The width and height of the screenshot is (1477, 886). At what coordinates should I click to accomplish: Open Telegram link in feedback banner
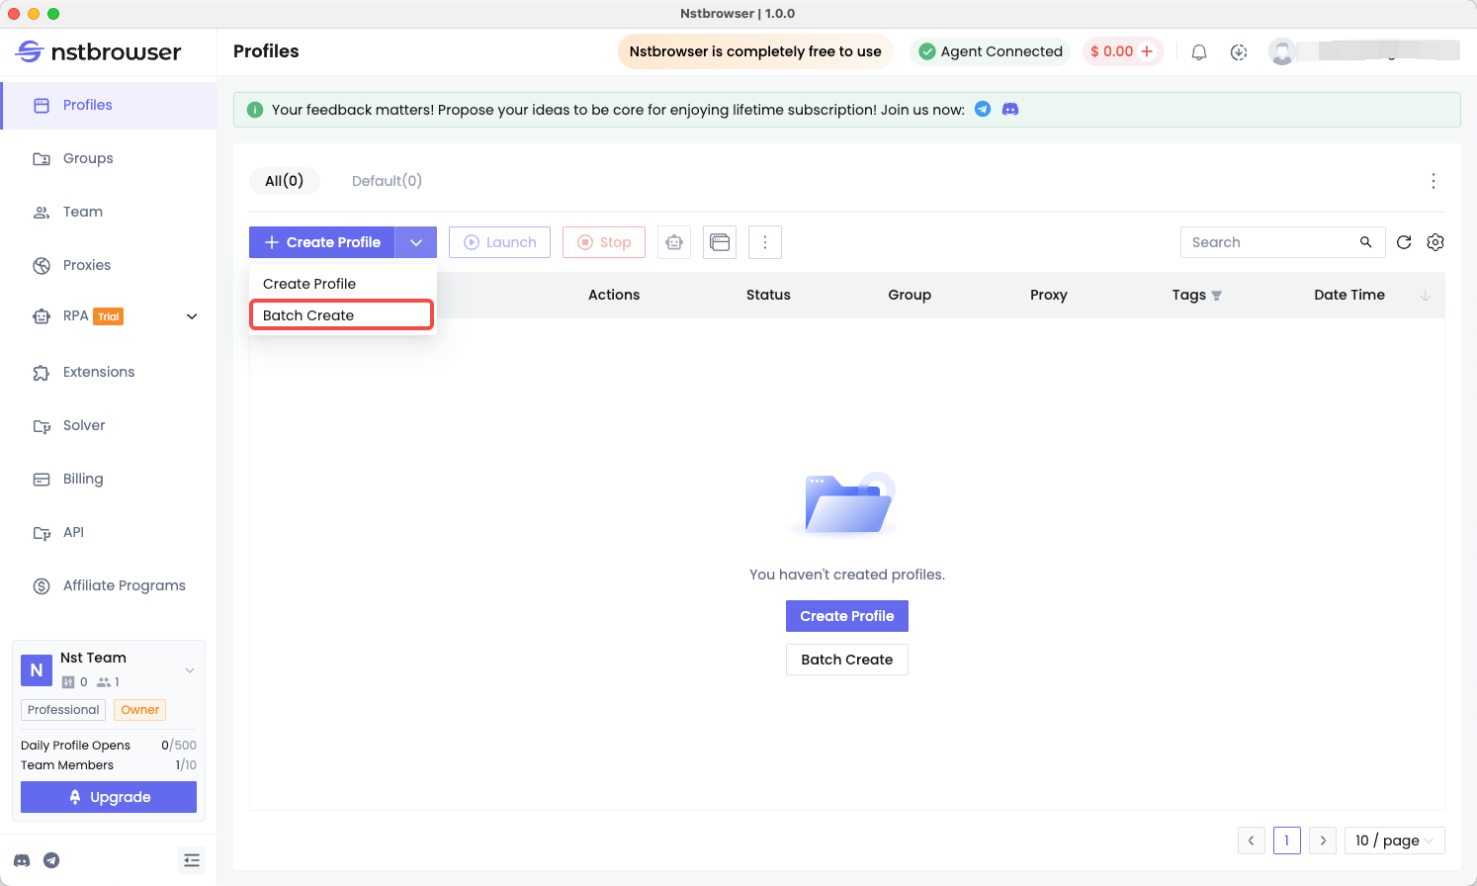tap(983, 109)
